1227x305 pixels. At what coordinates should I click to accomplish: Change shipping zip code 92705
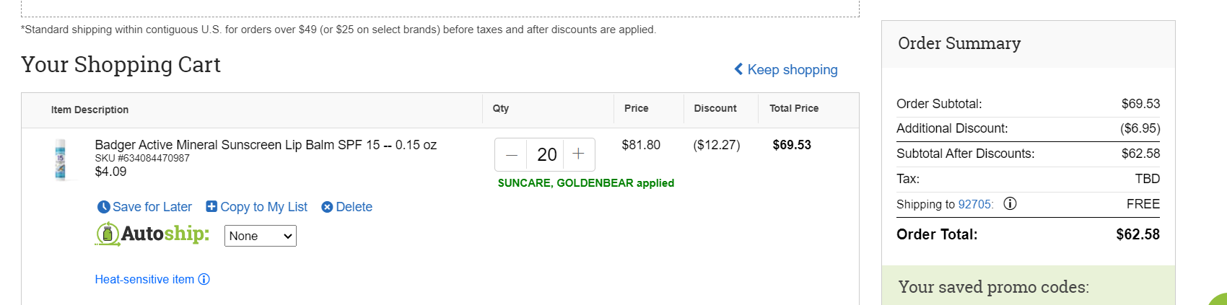tap(974, 204)
